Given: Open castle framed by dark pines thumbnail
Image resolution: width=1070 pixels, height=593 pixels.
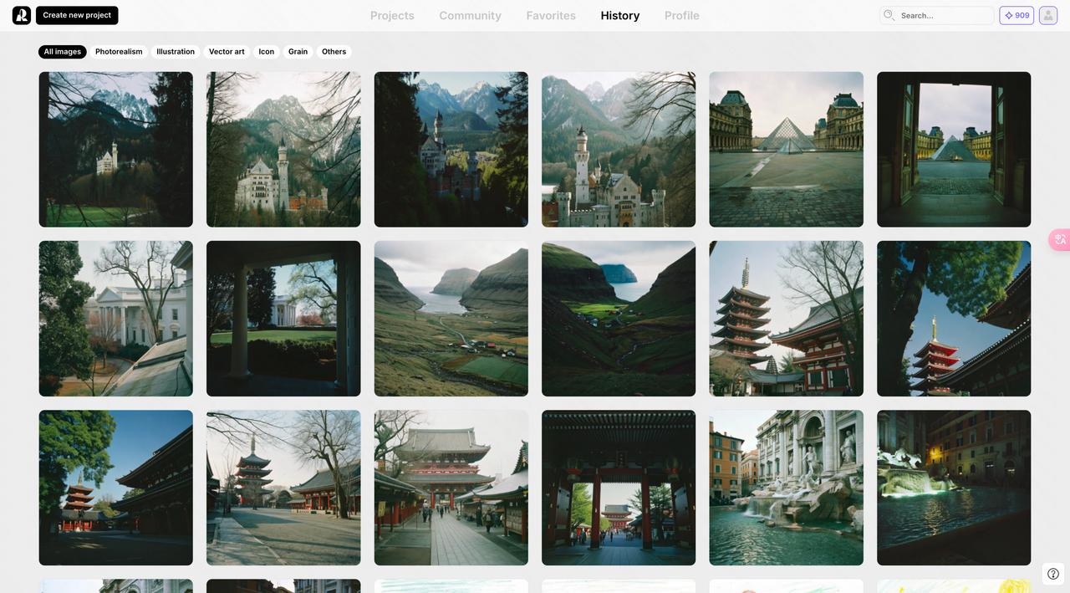Looking at the screenshot, I should (x=451, y=149).
